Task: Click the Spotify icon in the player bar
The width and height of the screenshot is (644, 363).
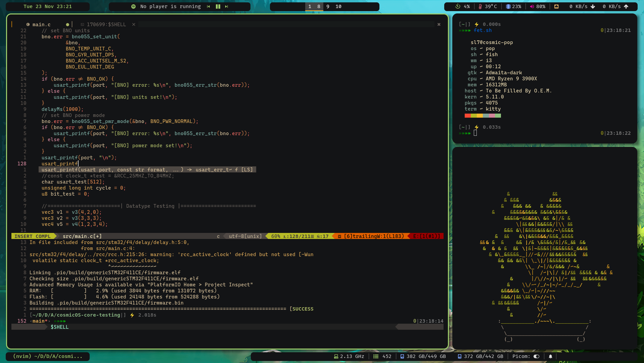Action: point(133,6)
